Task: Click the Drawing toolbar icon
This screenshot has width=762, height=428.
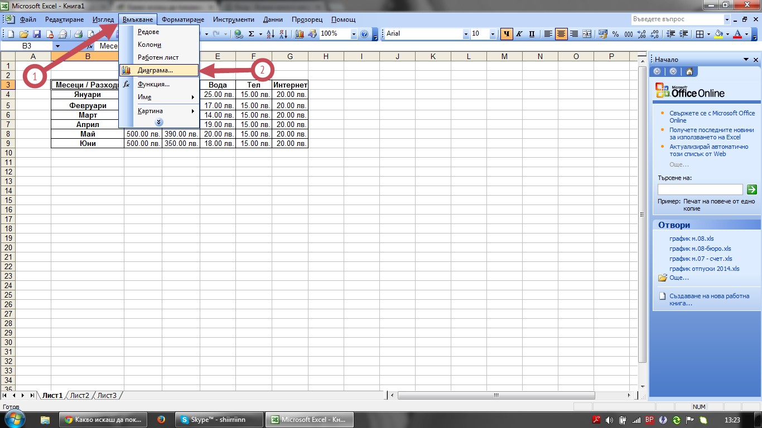Action: pyautogui.click(x=312, y=34)
